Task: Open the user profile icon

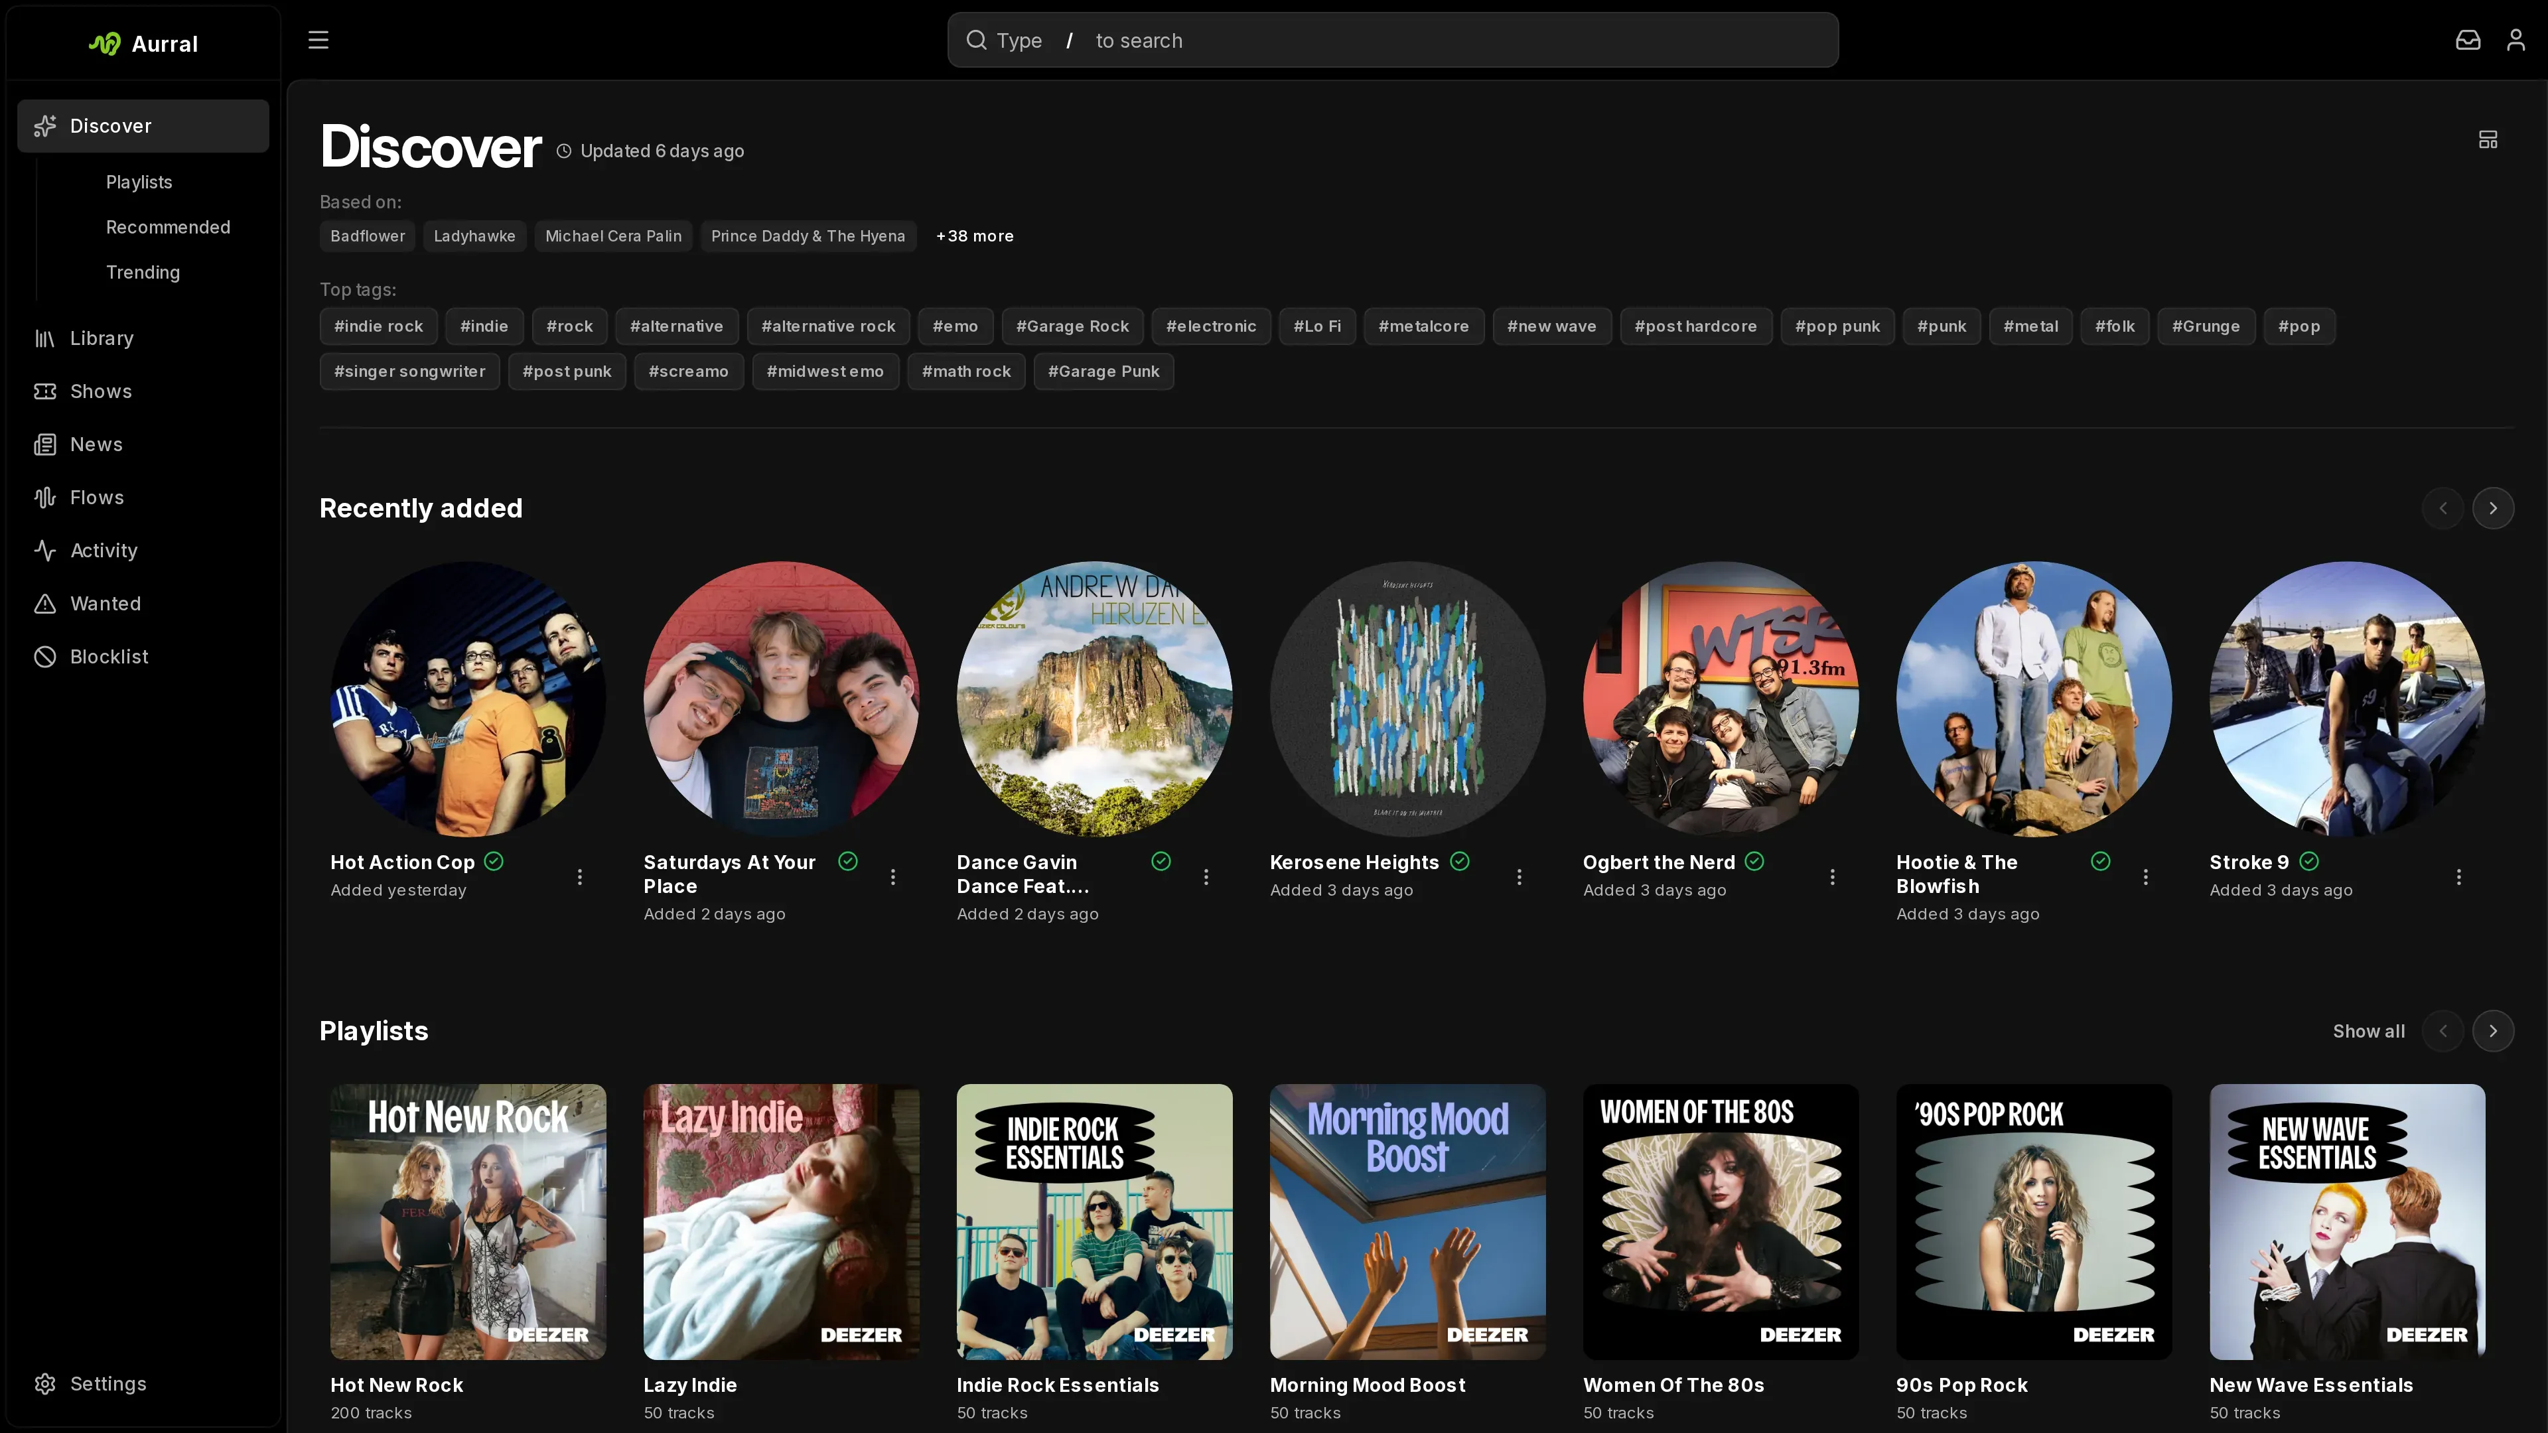Action: (2515, 40)
